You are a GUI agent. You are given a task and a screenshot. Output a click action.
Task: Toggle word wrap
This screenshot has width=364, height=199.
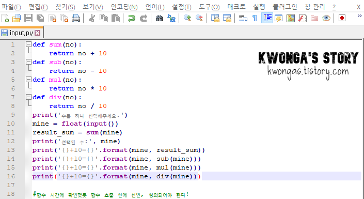[243, 18]
